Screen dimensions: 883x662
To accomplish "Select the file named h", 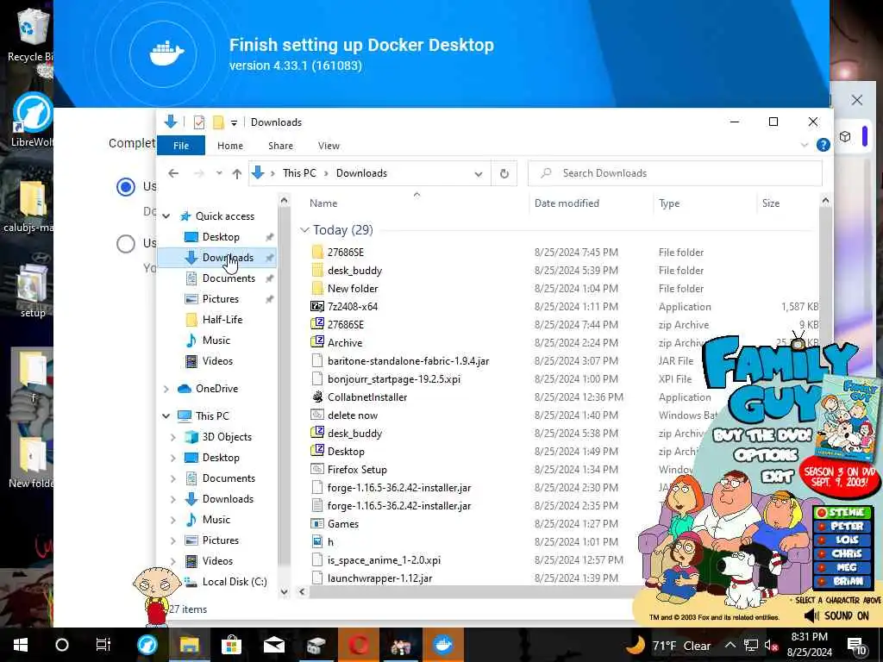I will click(x=330, y=541).
